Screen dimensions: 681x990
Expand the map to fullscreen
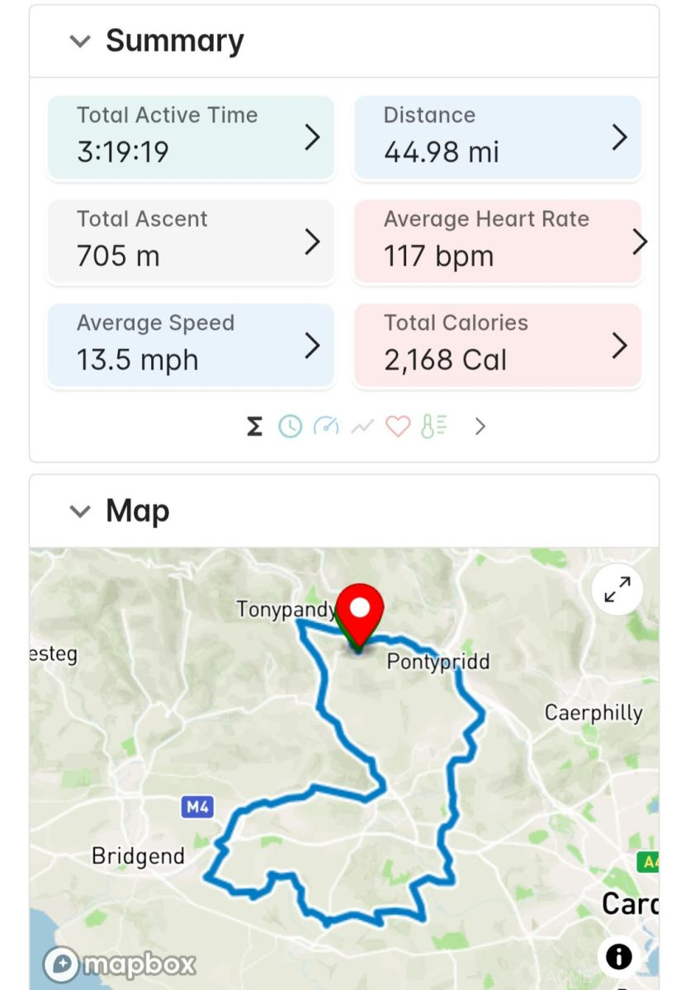tap(617, 589)
